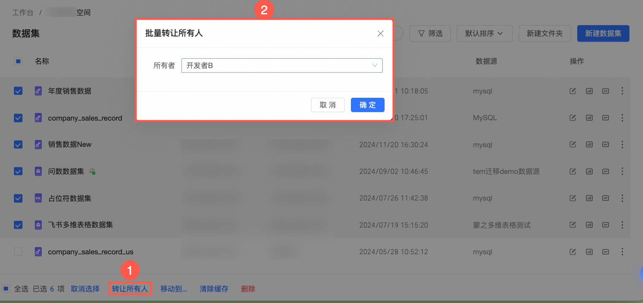Click the SQL dataset icon beside 占位符数据集
Screen dimensions: 643x303
coord(38,198)
